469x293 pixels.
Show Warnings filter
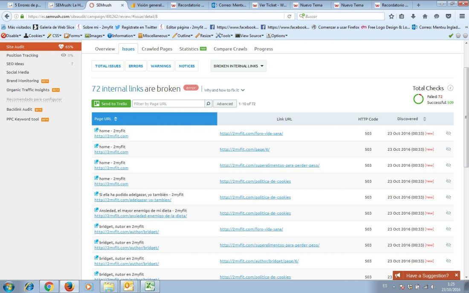[161, 66]
